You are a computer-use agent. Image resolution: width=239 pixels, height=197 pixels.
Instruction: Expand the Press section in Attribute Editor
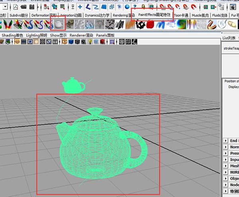(x=225, y=153)
